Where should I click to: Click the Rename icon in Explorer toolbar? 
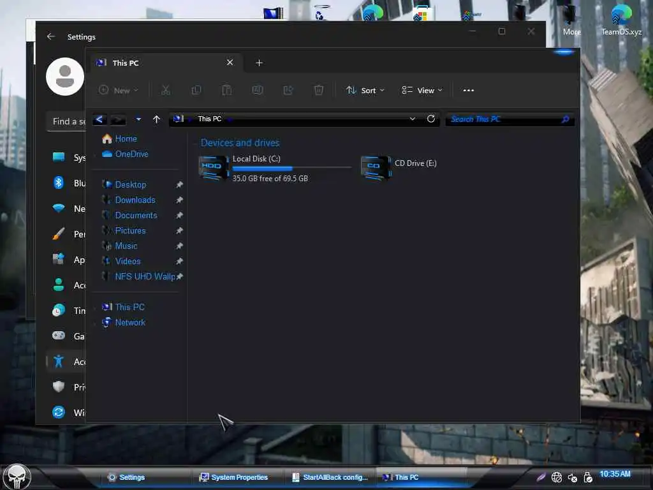258,90
